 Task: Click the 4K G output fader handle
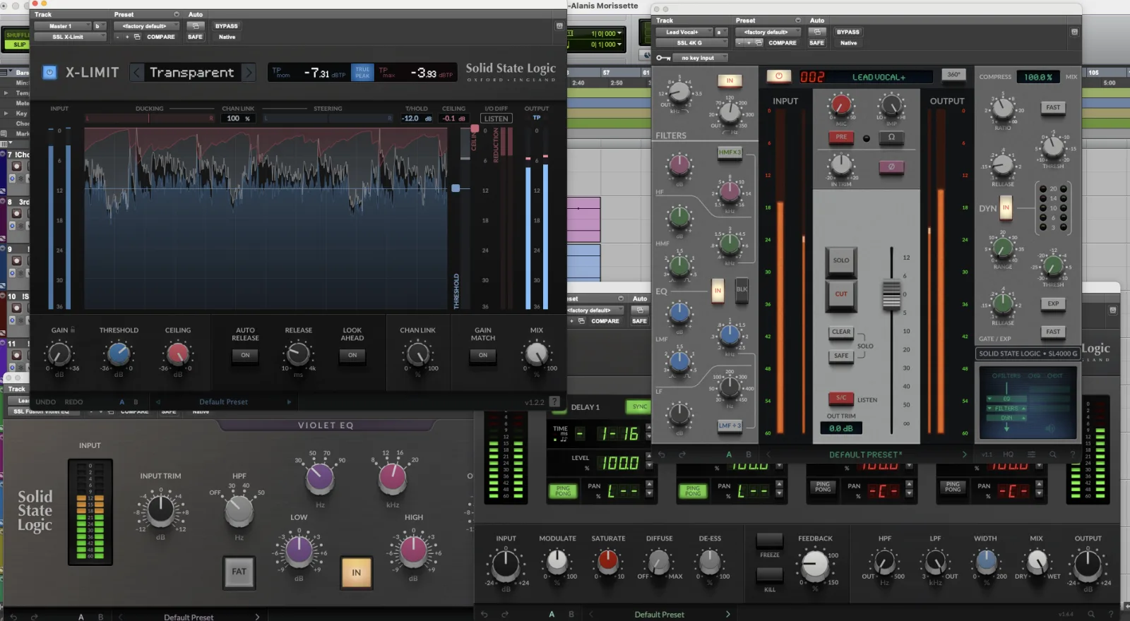pos(891,294)
